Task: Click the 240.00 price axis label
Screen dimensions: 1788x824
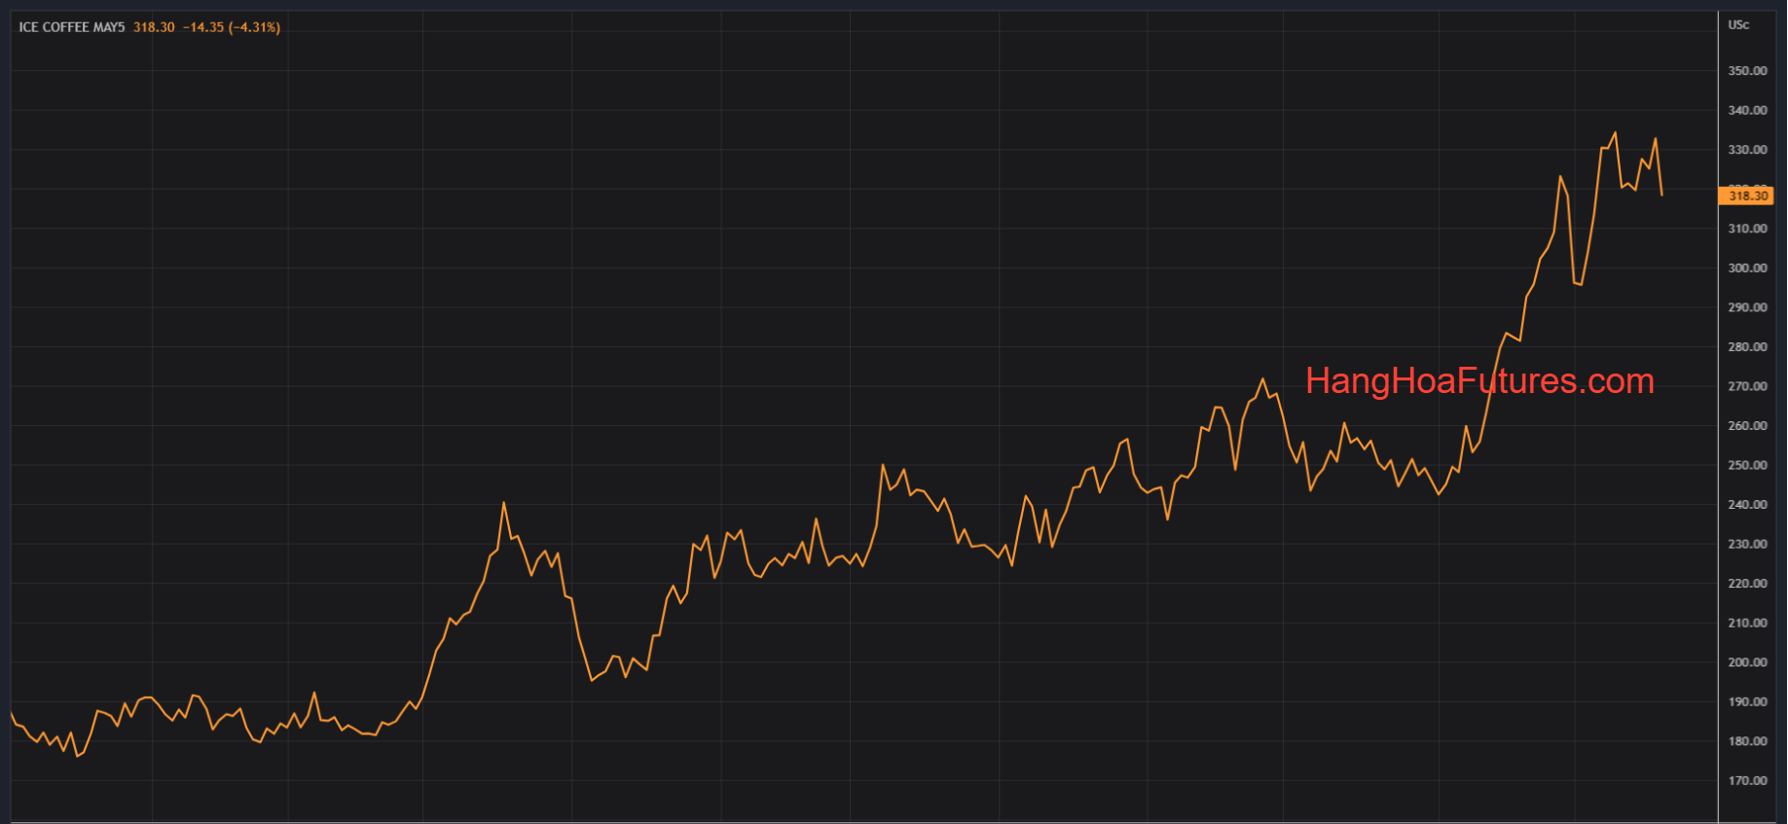Action: click(x=1747, y=505)
